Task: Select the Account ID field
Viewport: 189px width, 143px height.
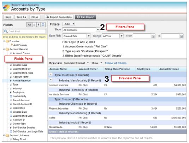Action: pos(19,120)
